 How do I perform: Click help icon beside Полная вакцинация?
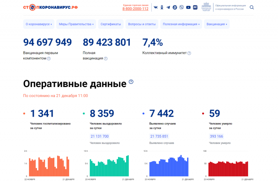coord(106,59)
